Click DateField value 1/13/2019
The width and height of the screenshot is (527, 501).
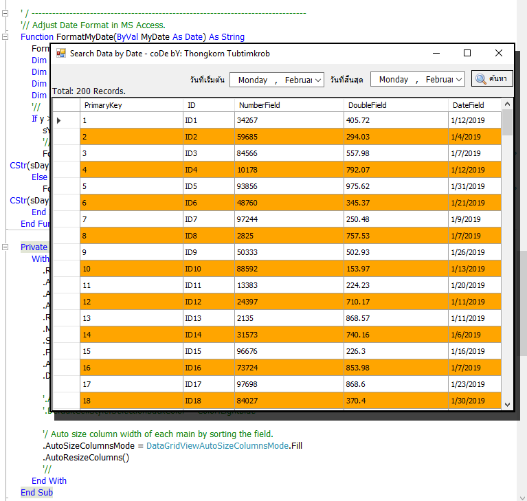click(475, 268)
